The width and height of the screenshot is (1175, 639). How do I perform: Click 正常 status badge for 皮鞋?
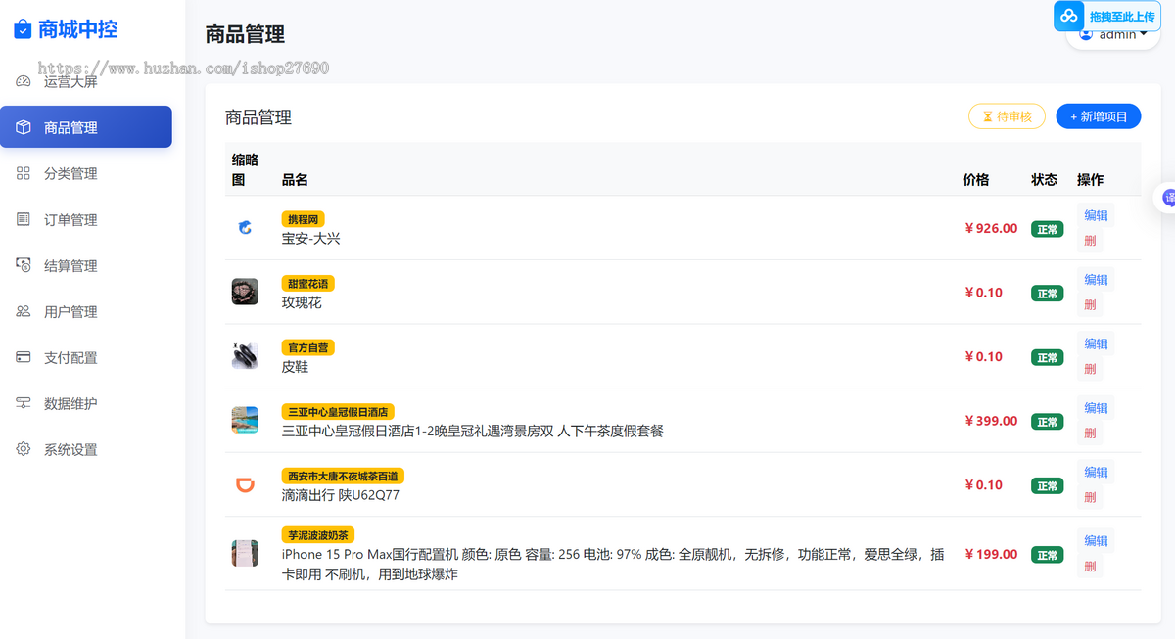1047,358
